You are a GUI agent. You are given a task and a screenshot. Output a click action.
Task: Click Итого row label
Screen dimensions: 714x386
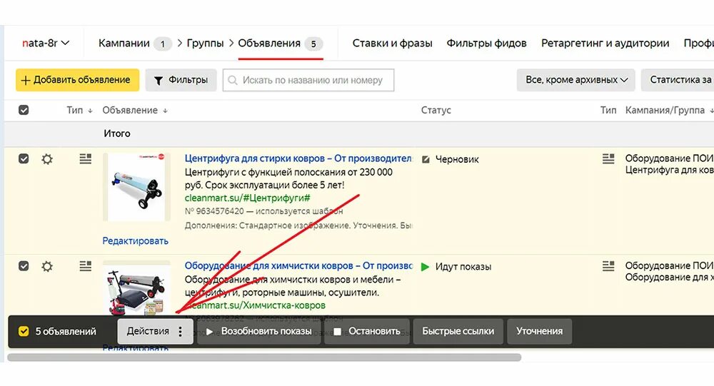point(117,133)
